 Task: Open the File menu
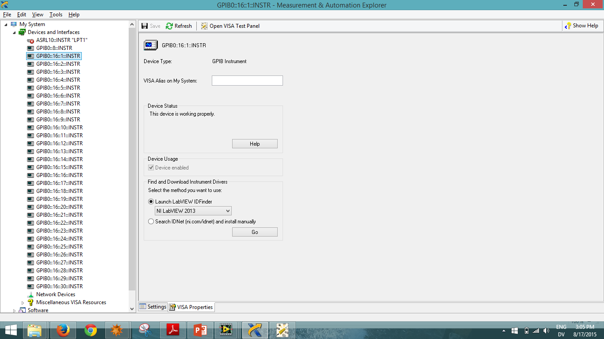tap(7, 15)
